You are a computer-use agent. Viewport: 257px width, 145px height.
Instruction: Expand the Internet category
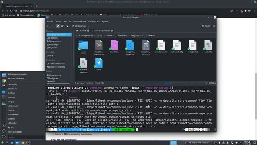point(25,97)
